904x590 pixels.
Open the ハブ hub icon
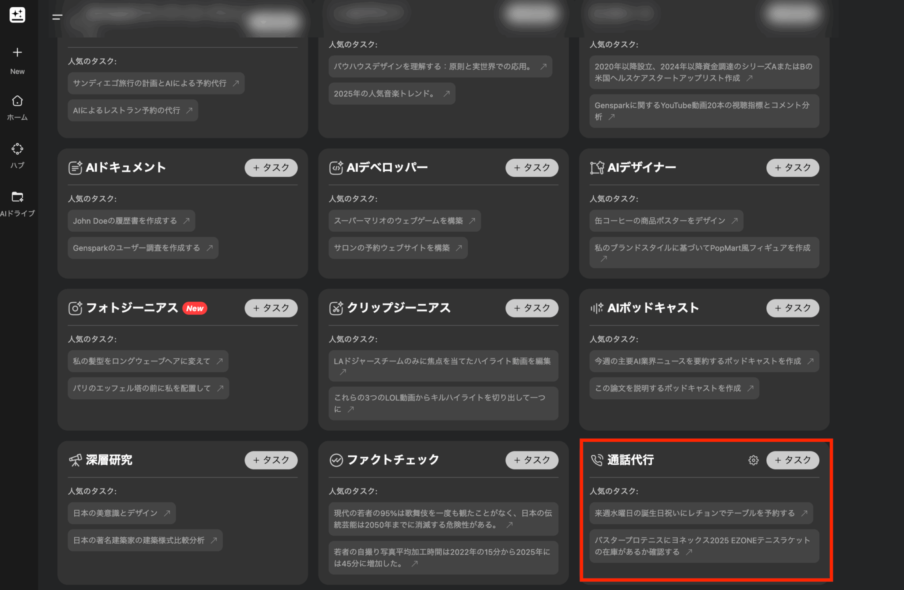tap(17, 149)
